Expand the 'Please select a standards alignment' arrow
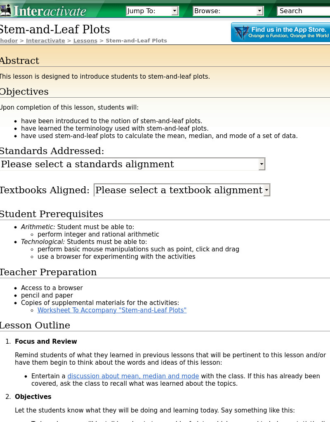The image size is (330, 422). pyautogui.click(x=262, y=164)
